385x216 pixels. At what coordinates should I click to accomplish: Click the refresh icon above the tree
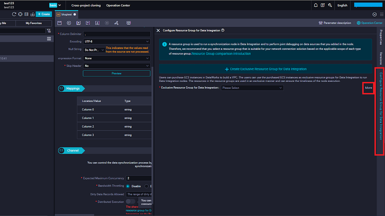[x=14, y=14]
